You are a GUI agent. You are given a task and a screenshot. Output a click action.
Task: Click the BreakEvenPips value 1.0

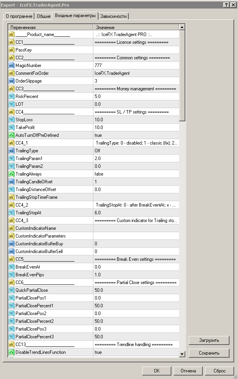coord(98,275)
